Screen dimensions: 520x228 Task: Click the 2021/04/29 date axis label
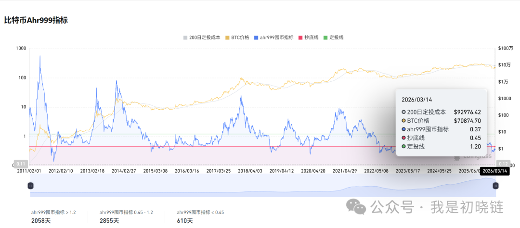click(x=345, y=171)
